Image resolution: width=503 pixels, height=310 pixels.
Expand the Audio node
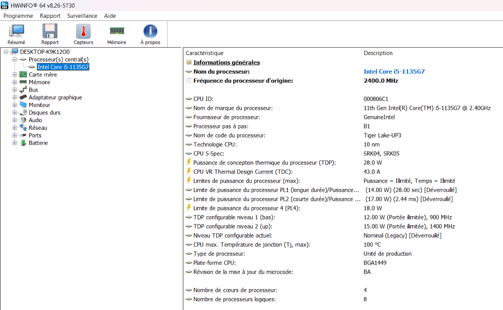(15, 120)
